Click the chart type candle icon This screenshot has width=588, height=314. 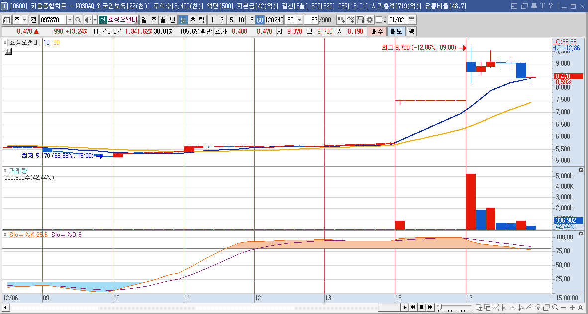[341, 20]
